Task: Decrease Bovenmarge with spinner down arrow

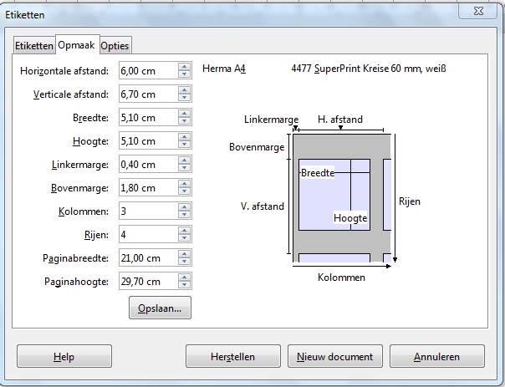Action: [x=184, y=192]
